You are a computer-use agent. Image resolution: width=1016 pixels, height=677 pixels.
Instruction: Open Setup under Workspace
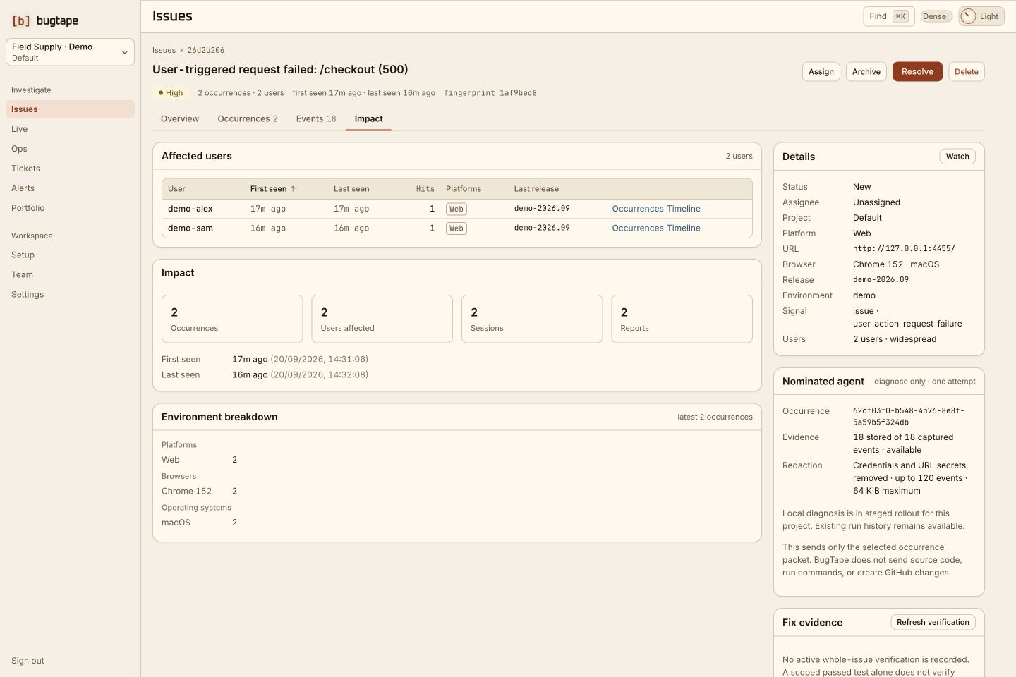pyautogui.click(x=70, y=255)
